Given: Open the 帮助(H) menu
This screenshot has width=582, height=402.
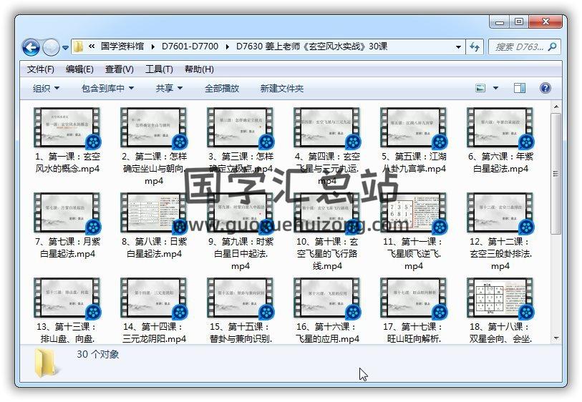Looking at the screenshot, I should 199,69.
